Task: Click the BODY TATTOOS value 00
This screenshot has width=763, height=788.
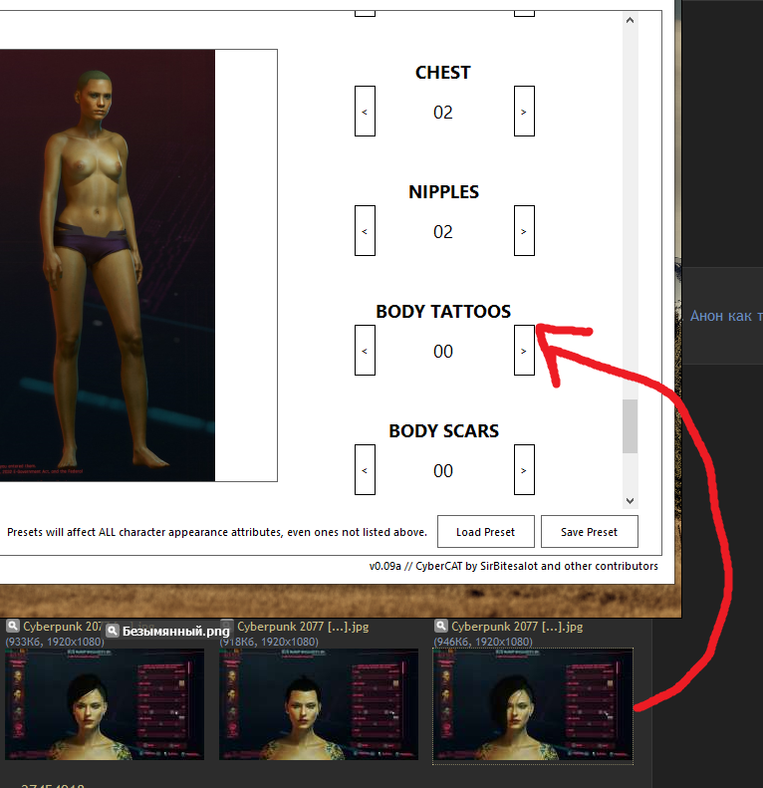Action: [443, 352]
